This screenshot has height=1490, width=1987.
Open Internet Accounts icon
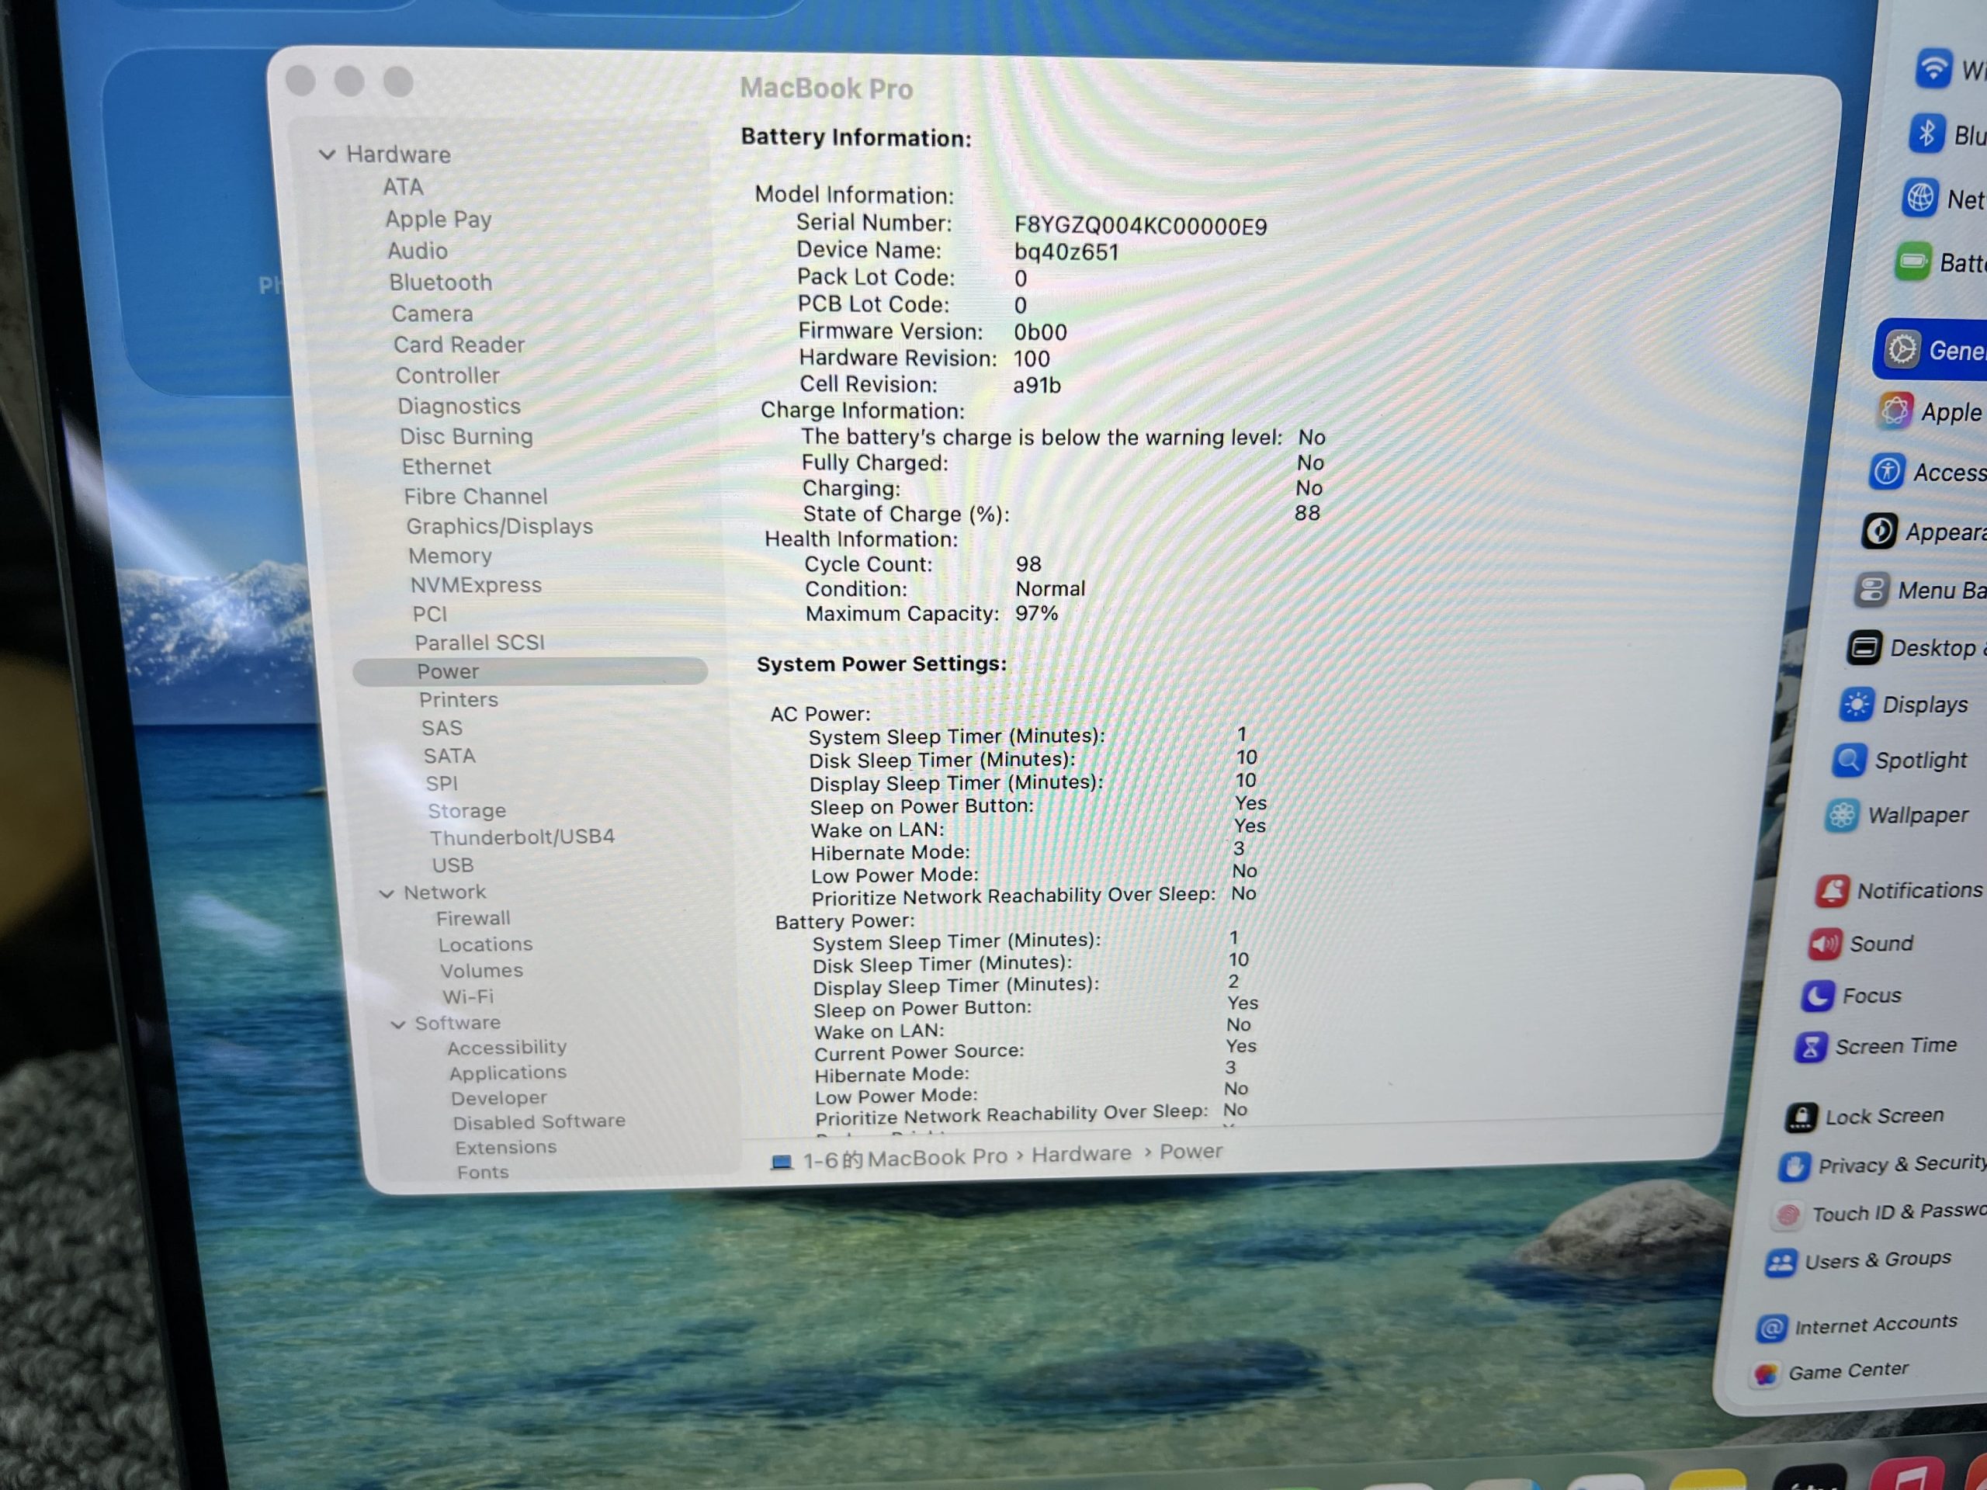(1772, 1329)
